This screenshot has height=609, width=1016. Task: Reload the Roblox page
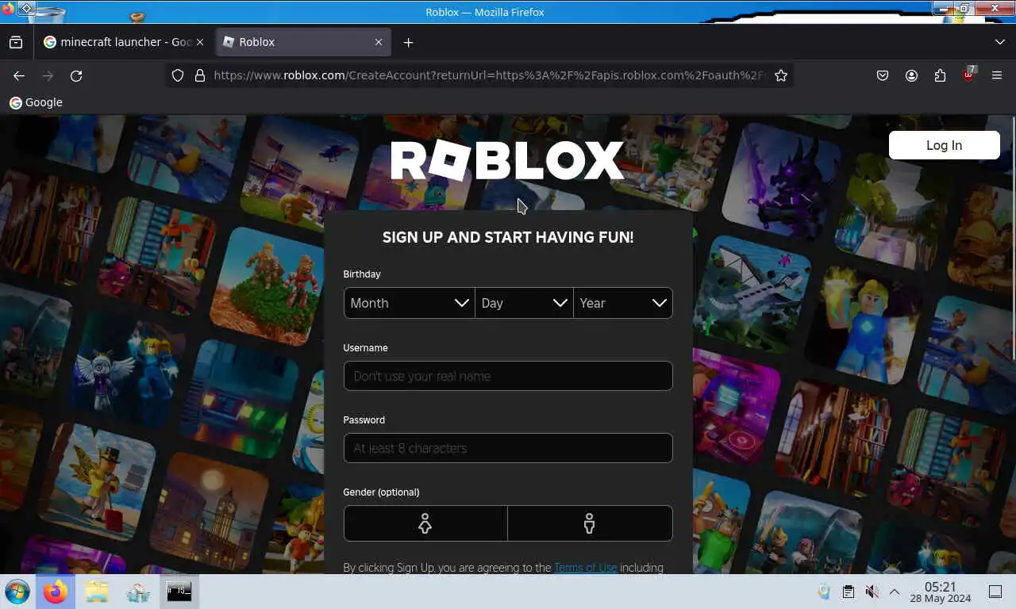[76, 75]
